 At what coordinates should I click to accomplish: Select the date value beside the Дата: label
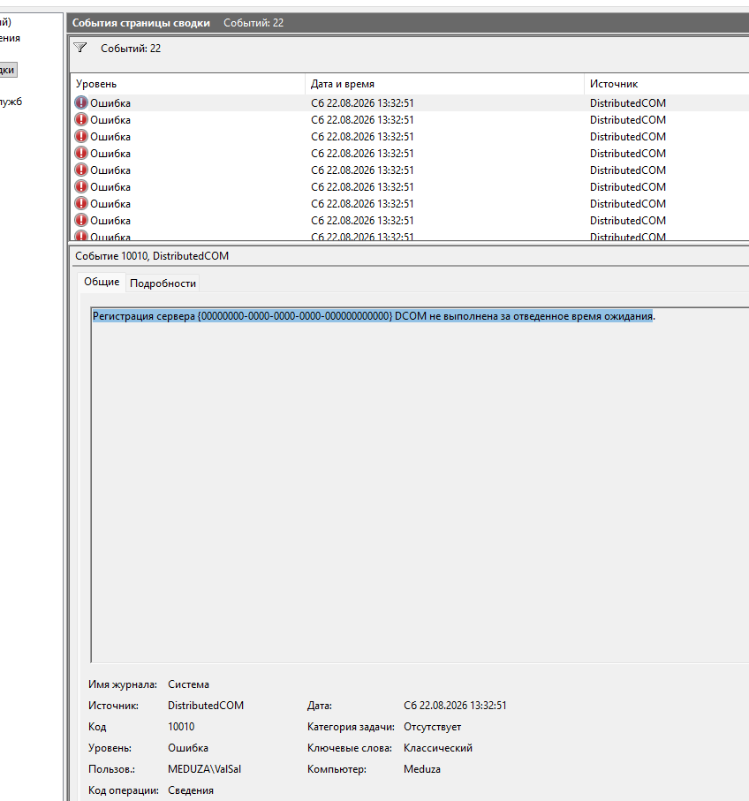455,706
